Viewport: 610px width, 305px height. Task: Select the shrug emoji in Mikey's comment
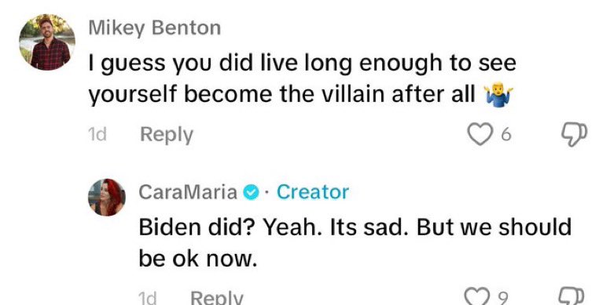[x=498, y=95]
